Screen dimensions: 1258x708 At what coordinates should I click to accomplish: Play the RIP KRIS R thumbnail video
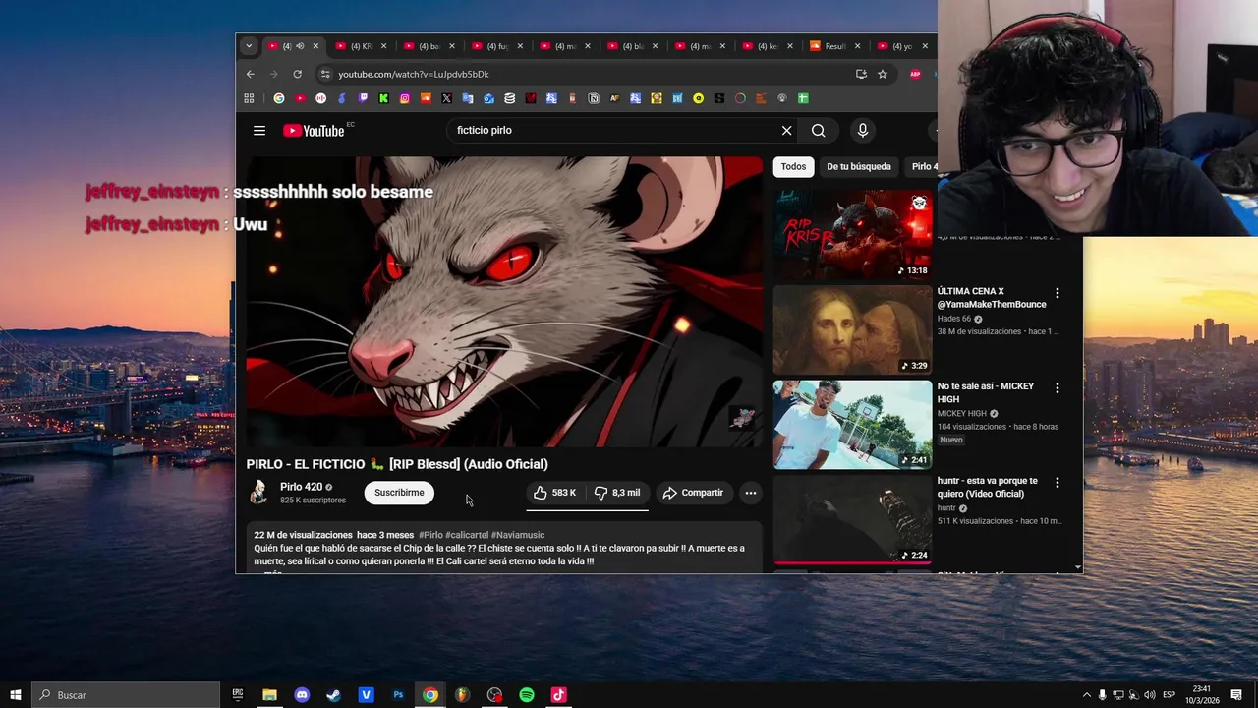[x=852, y=234]
